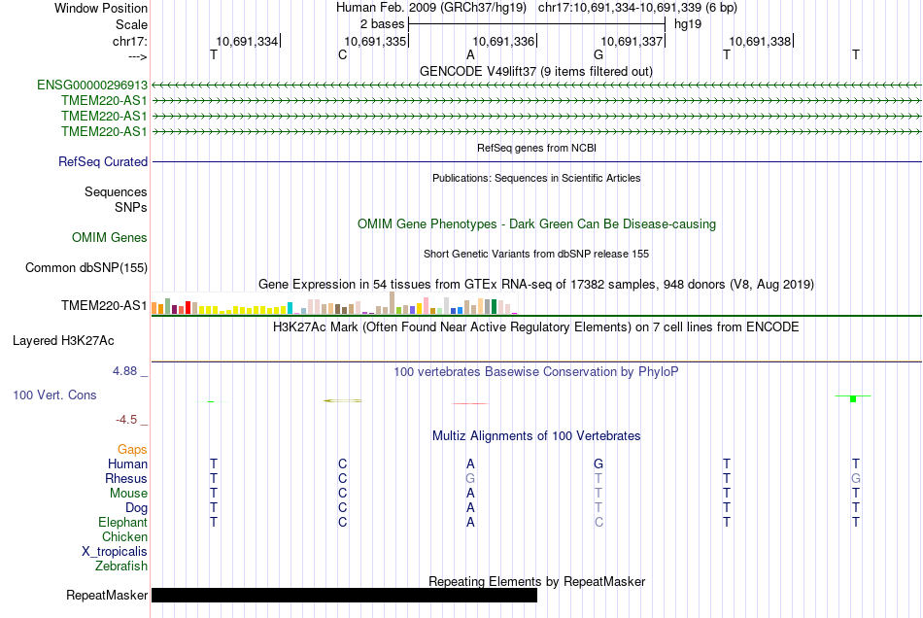
Task: Click the RepeatMasker track label
Action: [107, 595]
